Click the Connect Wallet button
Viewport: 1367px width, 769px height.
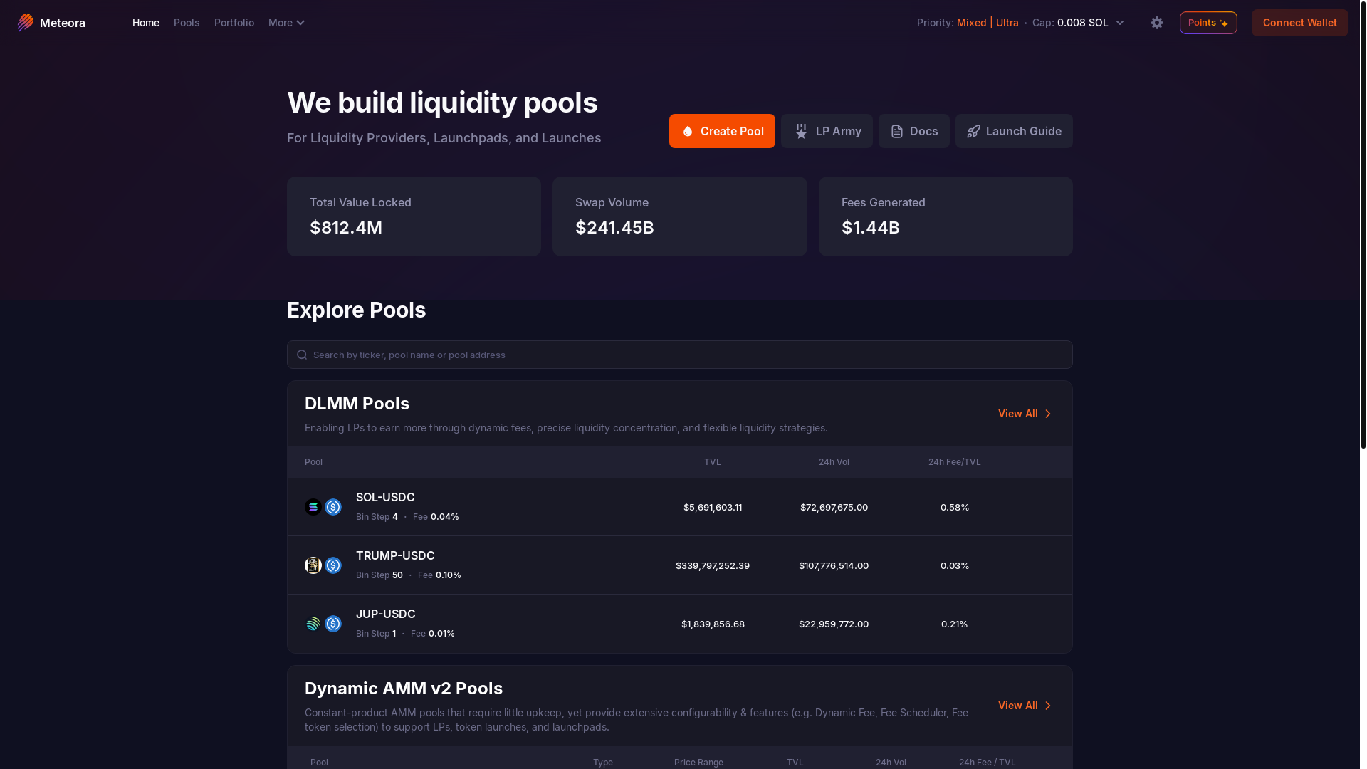(1299, 23)
